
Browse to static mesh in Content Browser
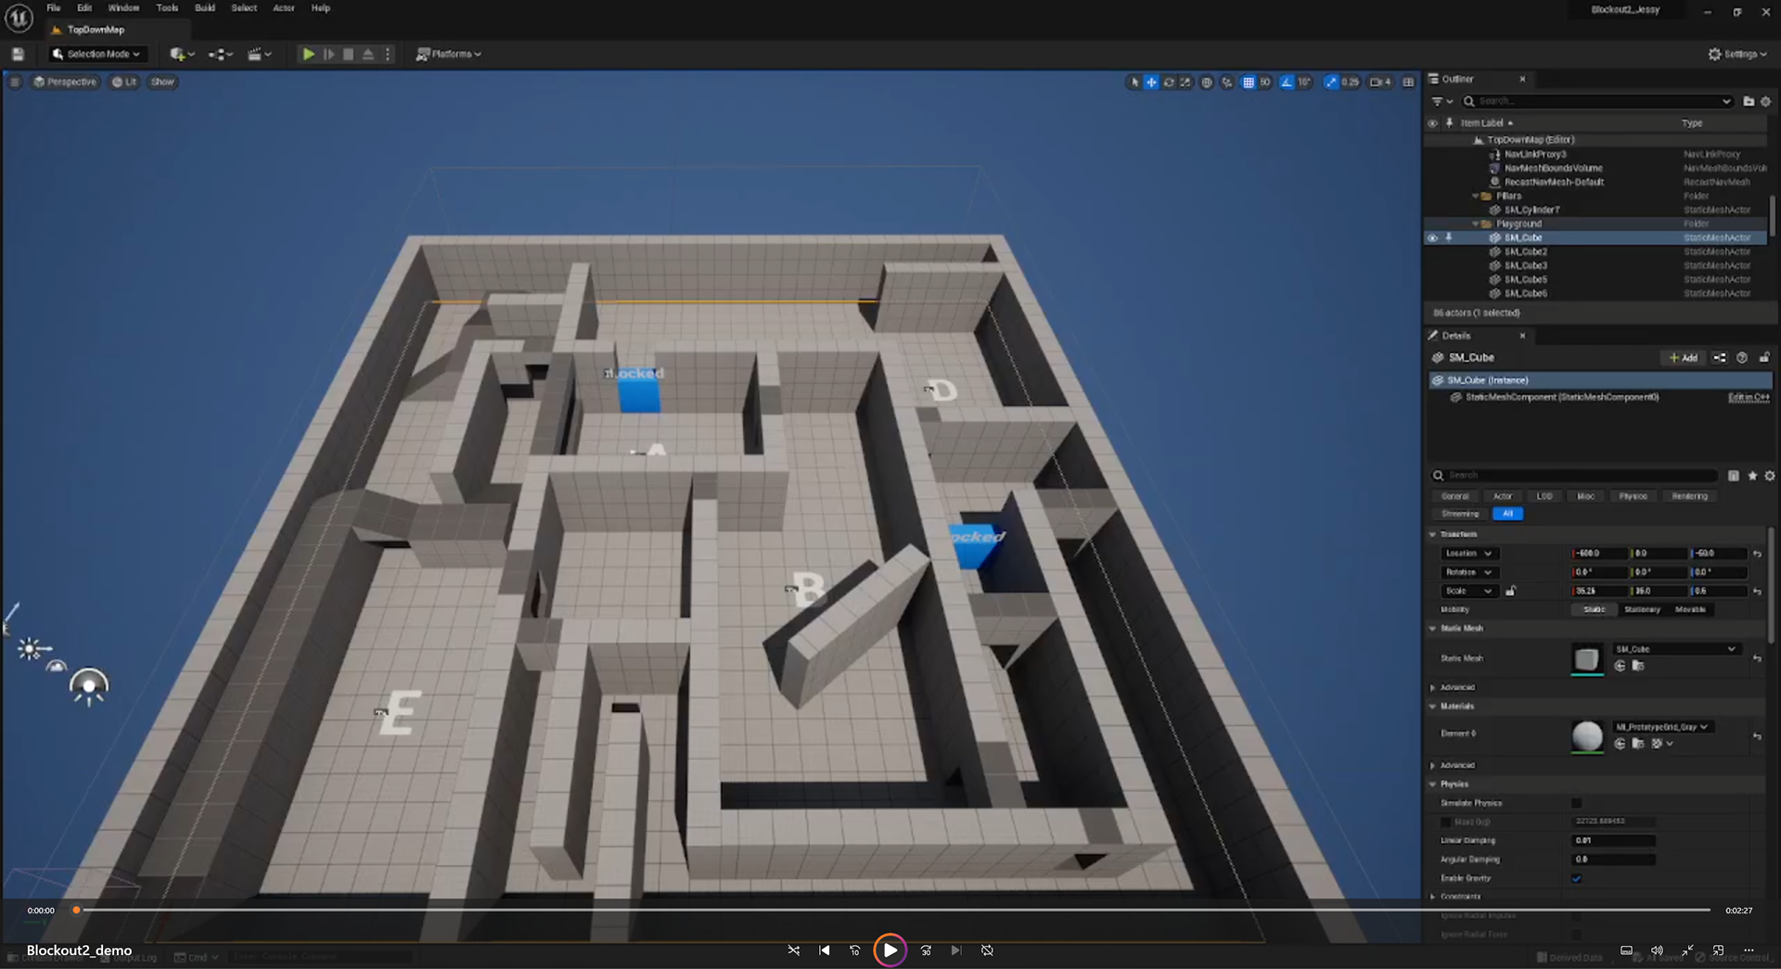point(1638,666)
